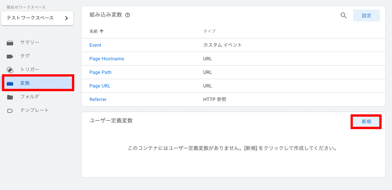Image resolution: width=392 pixels, height=190 pixels.
Task: Select テンプレート in the sidebar
Action: (35, 110)
